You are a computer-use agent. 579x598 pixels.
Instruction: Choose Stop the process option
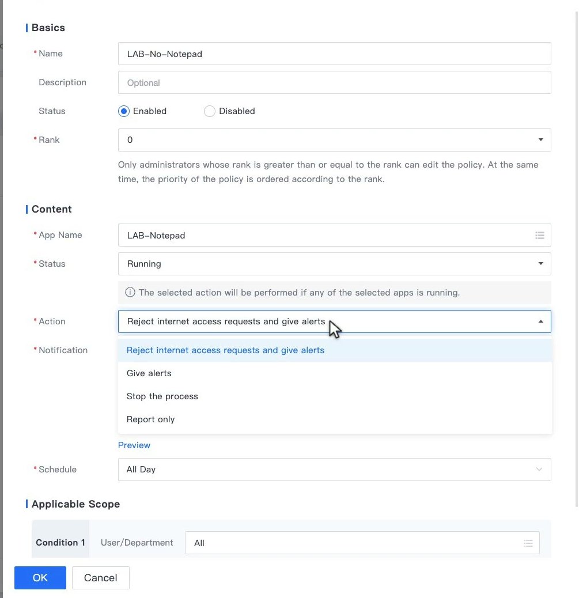[334, 396]
